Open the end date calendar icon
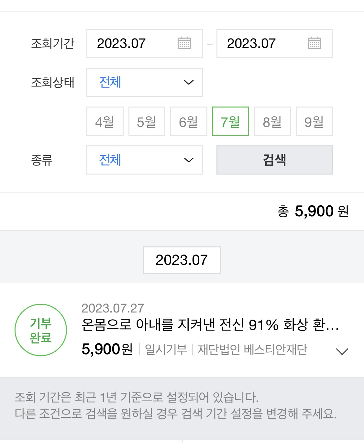This screenshot has height=443, width=364. (x=314, y=43)
